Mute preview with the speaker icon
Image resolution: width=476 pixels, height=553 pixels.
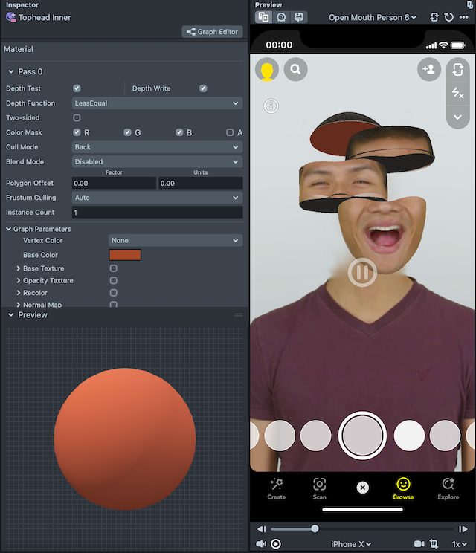click(261, 544)
